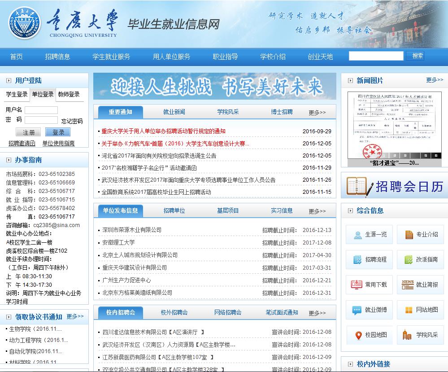Switch to 单位登录 tab
Viewport: 448px width, 372px height.
click(43, 94)
